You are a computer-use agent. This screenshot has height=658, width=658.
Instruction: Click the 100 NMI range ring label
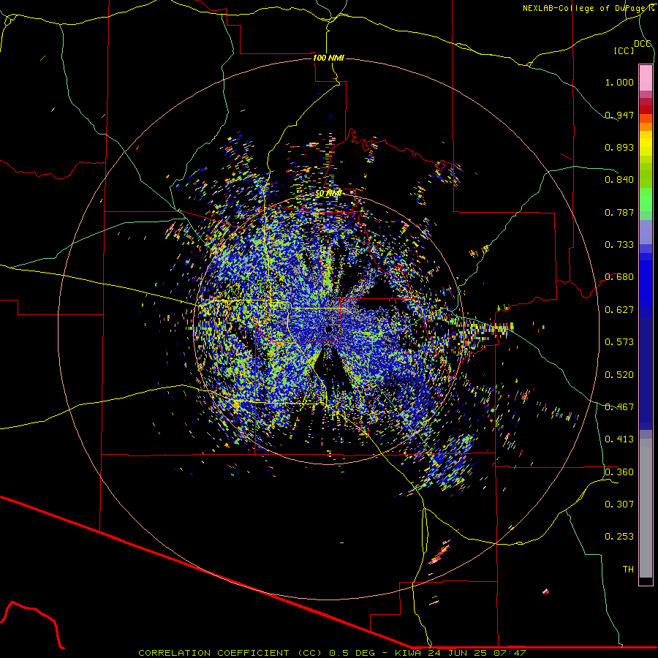pyautogui.click(x=328, y=58)
